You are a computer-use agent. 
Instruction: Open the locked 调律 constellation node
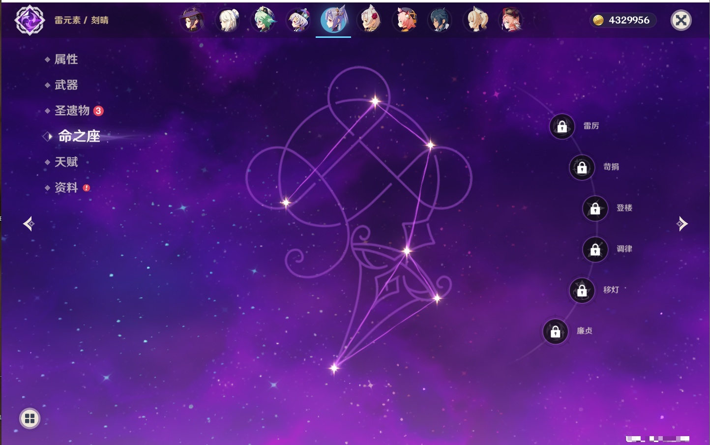pos(595,249)
